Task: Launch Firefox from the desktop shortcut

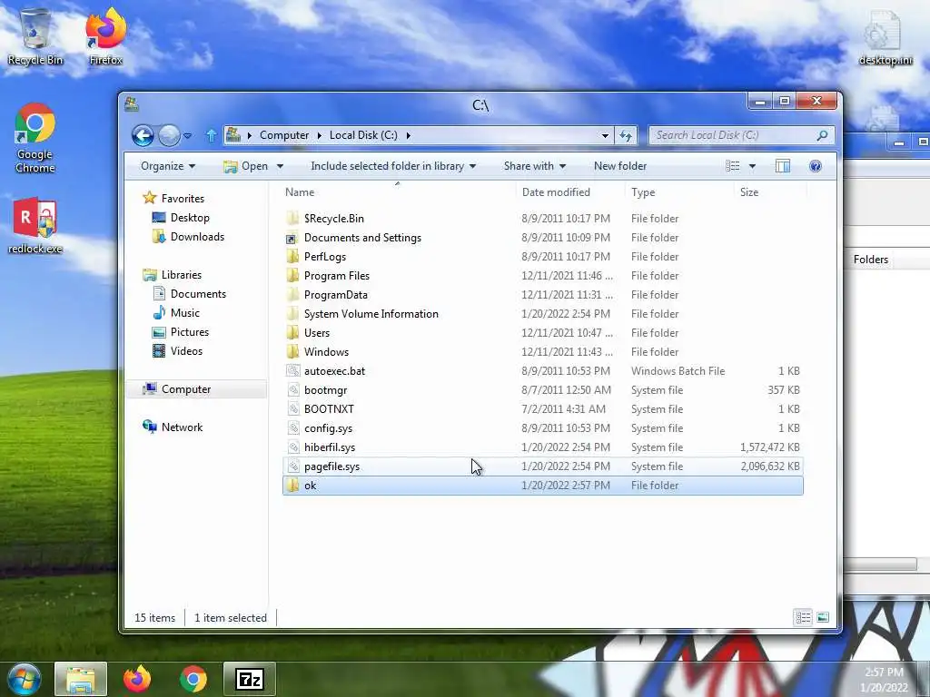Action: [x=105, y=35]
